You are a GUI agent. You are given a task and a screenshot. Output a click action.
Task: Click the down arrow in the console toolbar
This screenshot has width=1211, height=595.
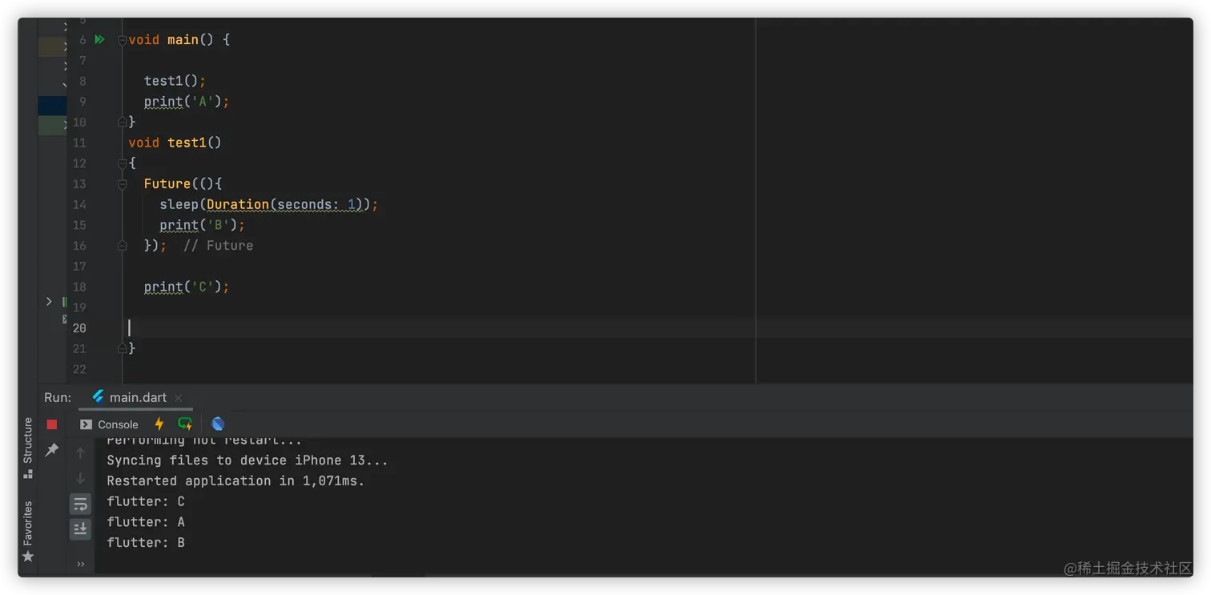coord(80,479)
